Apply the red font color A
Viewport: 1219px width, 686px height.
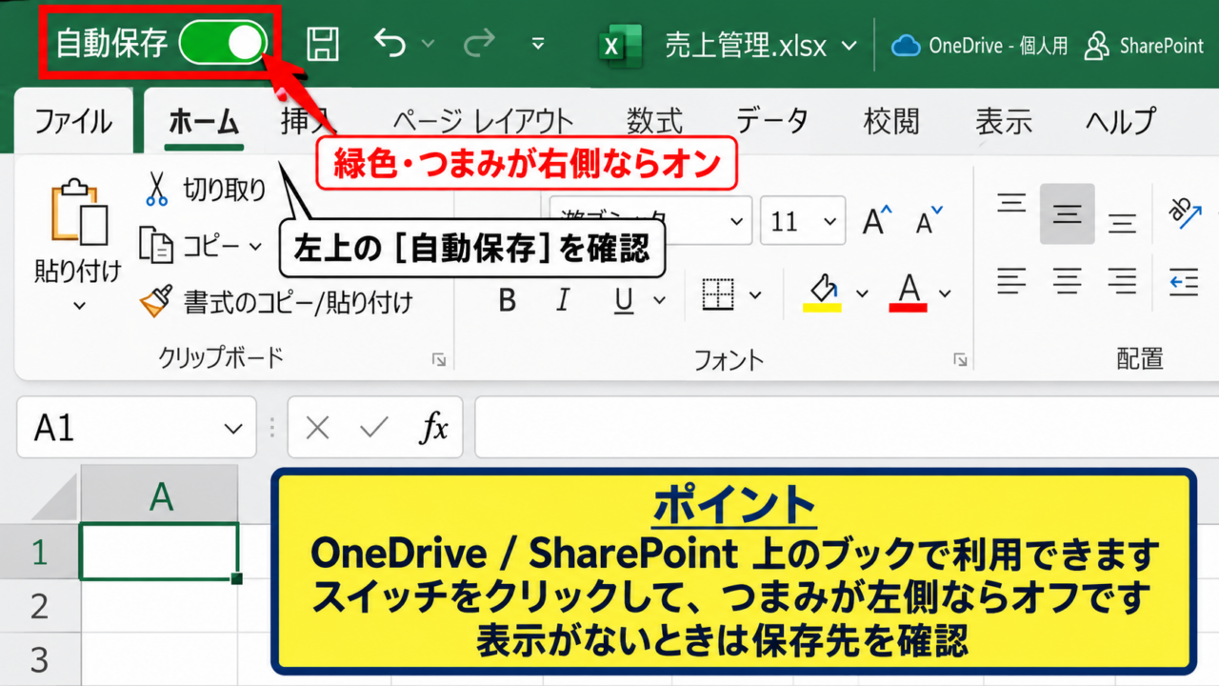point(909,293)
